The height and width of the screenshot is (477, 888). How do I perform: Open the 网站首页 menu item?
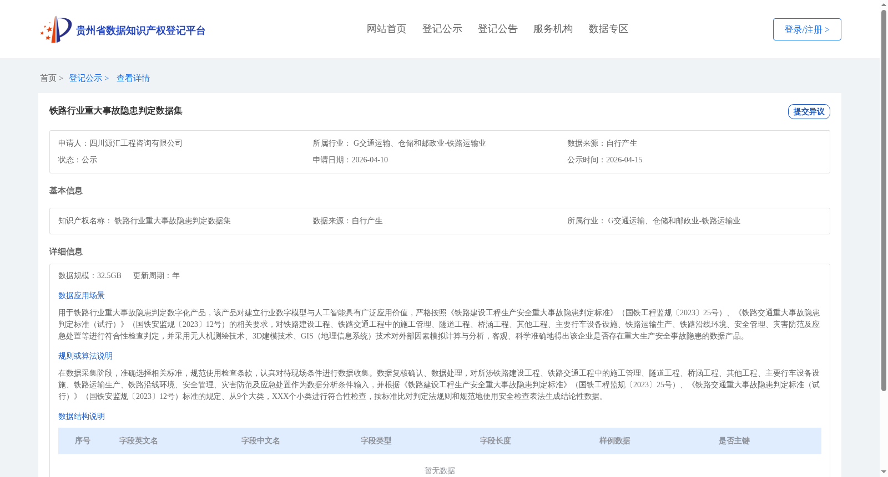point(387,29)
